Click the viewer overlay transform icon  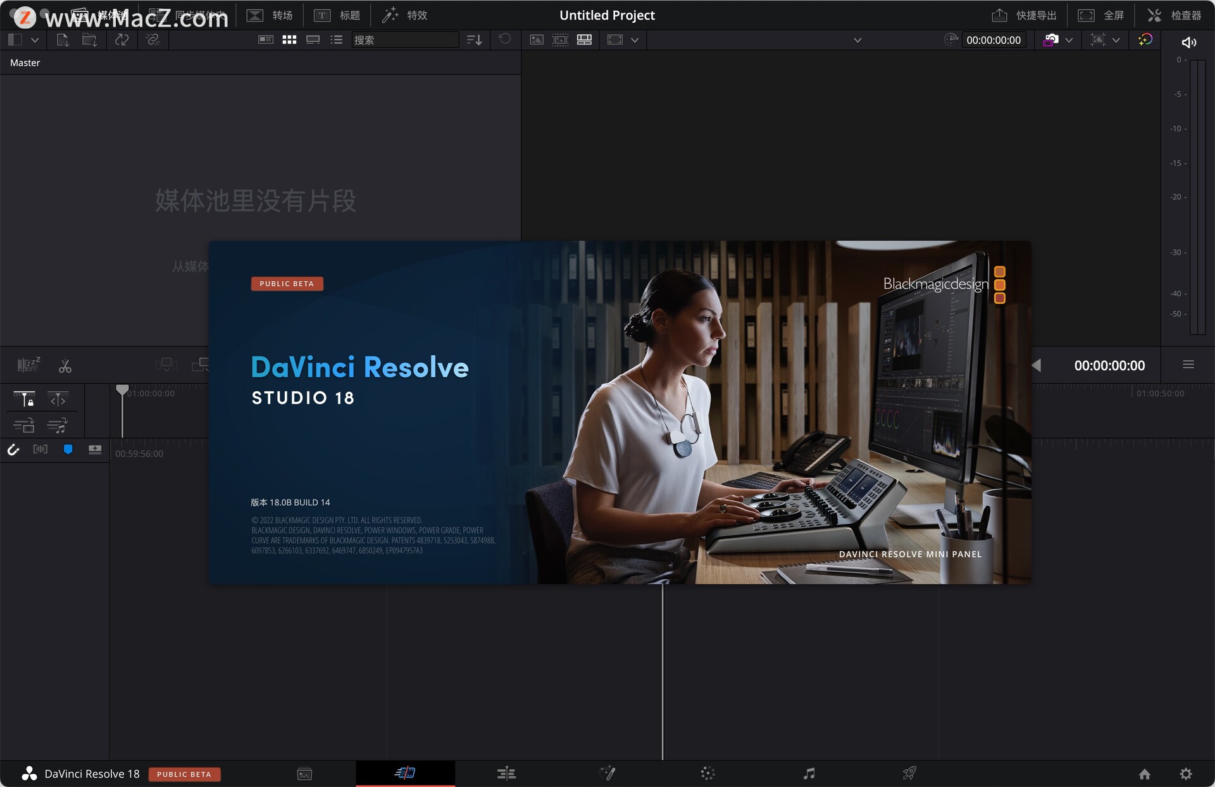pyautogui.click(x=1098, y=40)
